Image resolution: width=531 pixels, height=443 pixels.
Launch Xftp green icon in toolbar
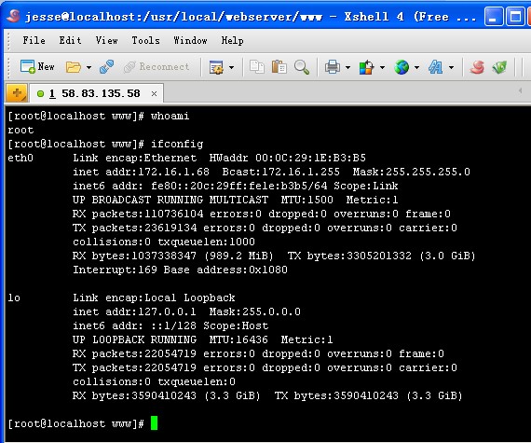point(499,67)
